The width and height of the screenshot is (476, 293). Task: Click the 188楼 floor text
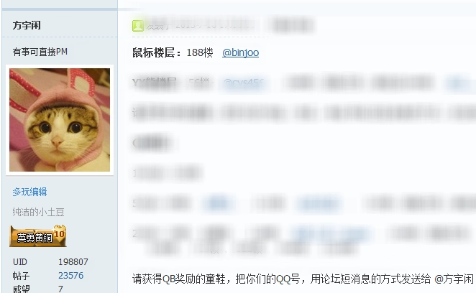click(200, 52)
